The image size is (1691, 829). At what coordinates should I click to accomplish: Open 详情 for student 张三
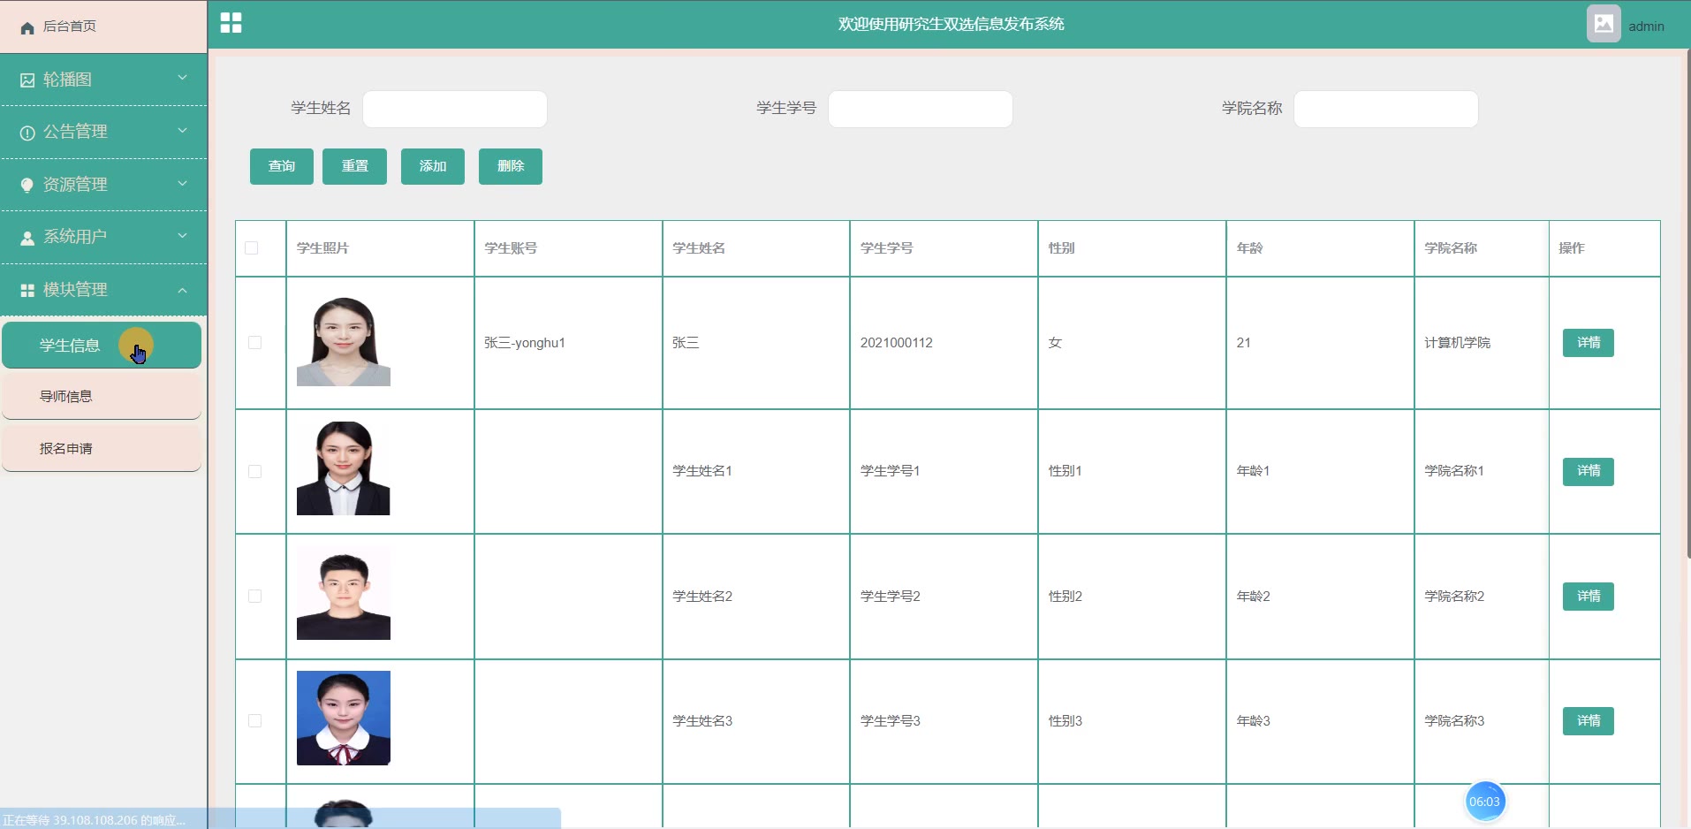click(1589, 343)
